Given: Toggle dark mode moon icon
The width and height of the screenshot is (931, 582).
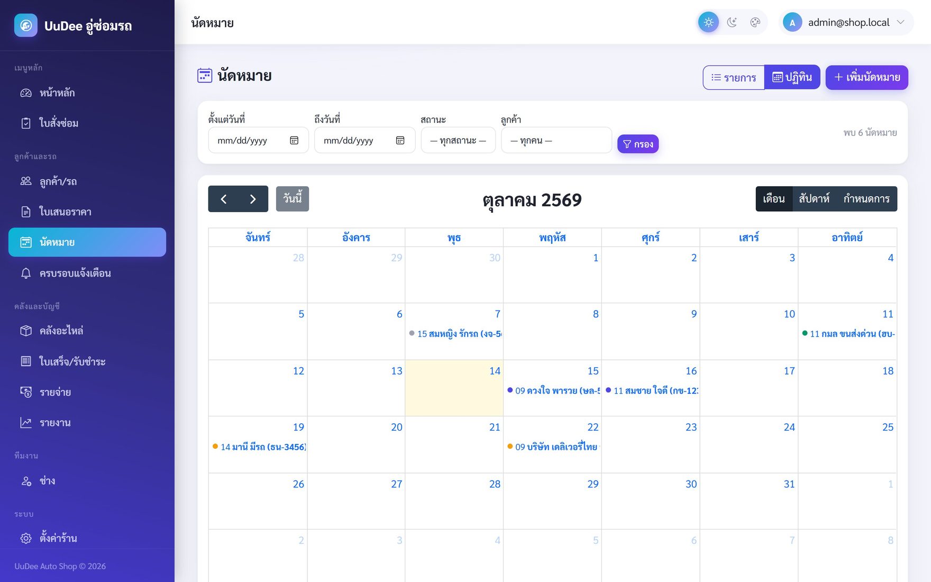Looking at the screenshot, I should (732, 22).
